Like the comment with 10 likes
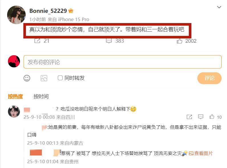This screenshot has height=168, width=227. pyautogui.click(x=212, y=117)
